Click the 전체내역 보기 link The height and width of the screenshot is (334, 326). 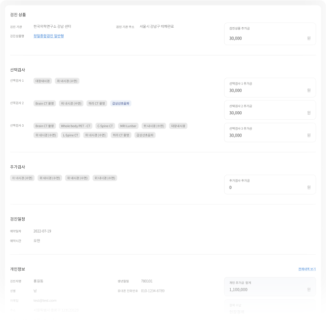[x=307, y=269]
